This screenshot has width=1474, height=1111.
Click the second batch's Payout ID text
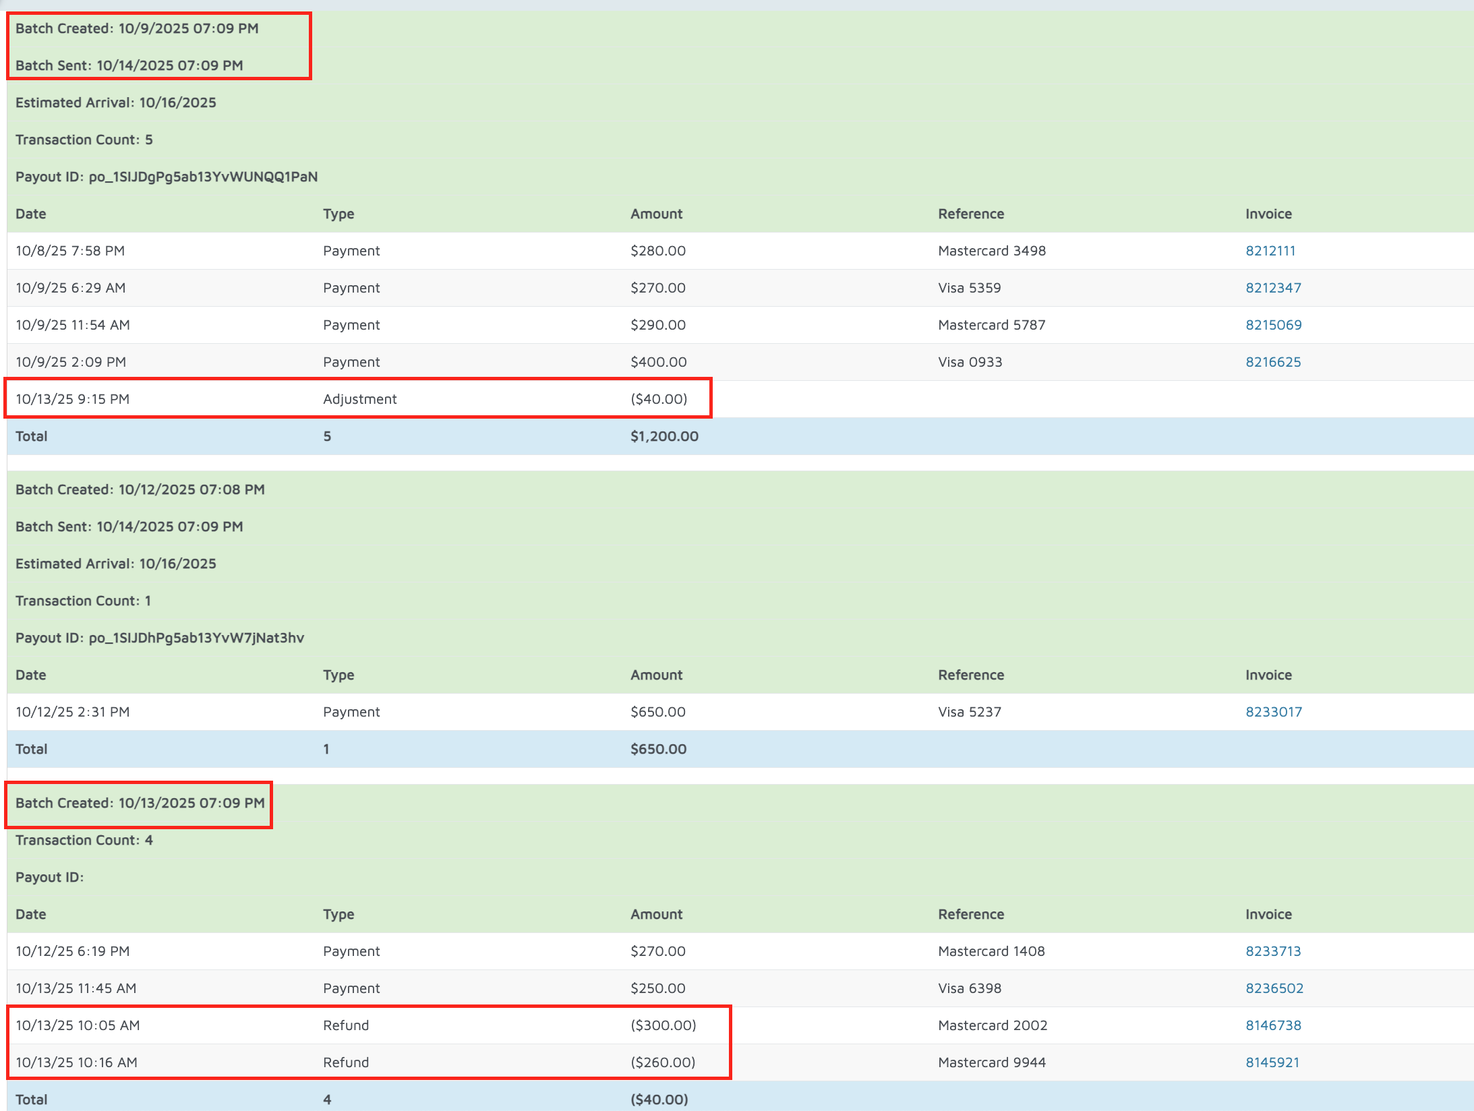click(160, 638)
